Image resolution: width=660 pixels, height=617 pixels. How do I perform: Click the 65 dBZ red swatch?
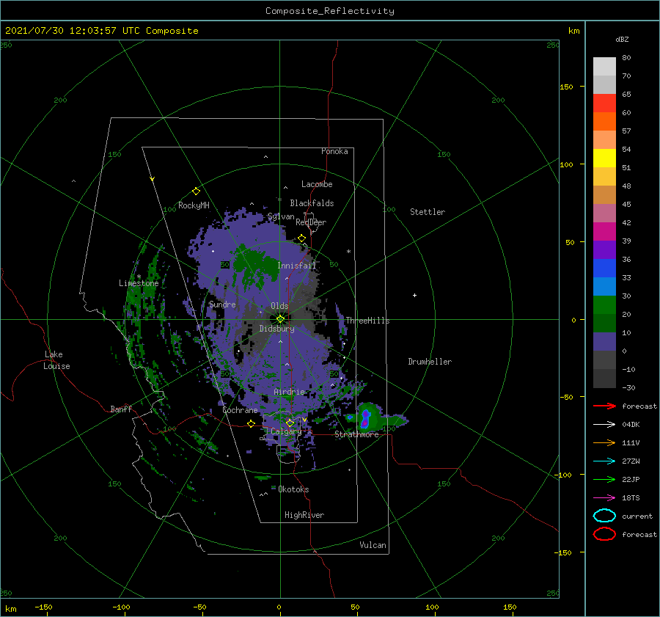[x=604, y=103]
